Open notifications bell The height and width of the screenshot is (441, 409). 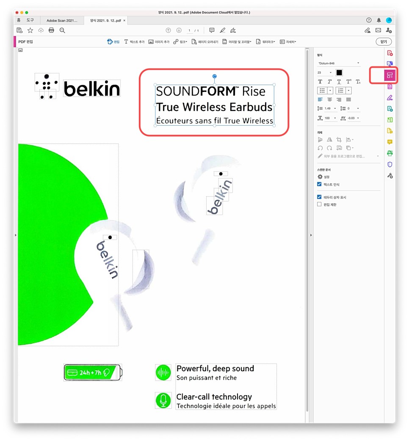[379, 20]
